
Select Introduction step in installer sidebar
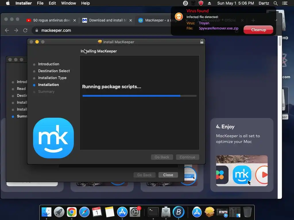(x=49, y=64)
